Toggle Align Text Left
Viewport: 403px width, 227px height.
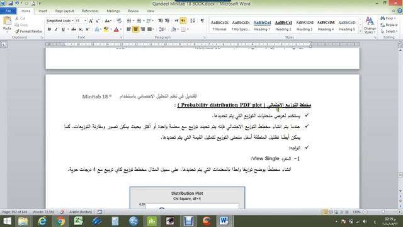click(x=128, y=30)
